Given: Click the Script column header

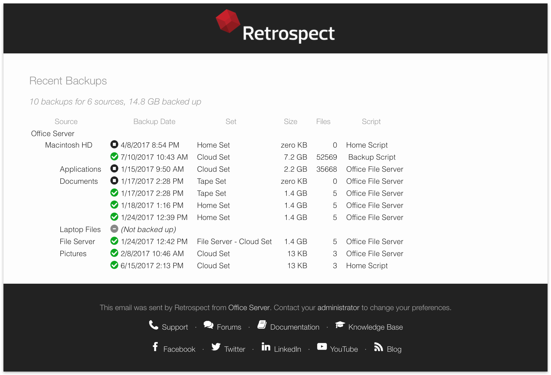Looking at the screenshot, I should coord(371,121).
